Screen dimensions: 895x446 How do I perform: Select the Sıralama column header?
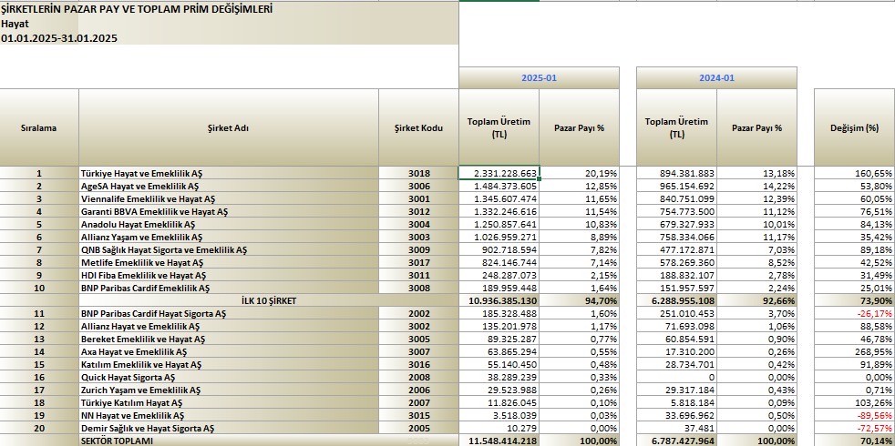39,127
